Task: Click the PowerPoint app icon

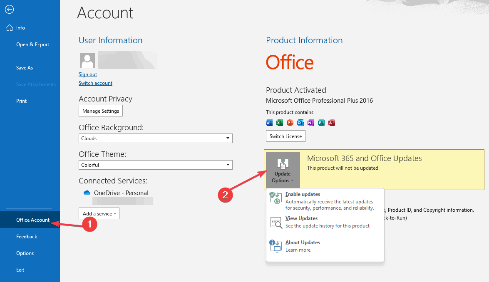Action: click(290, 123)
